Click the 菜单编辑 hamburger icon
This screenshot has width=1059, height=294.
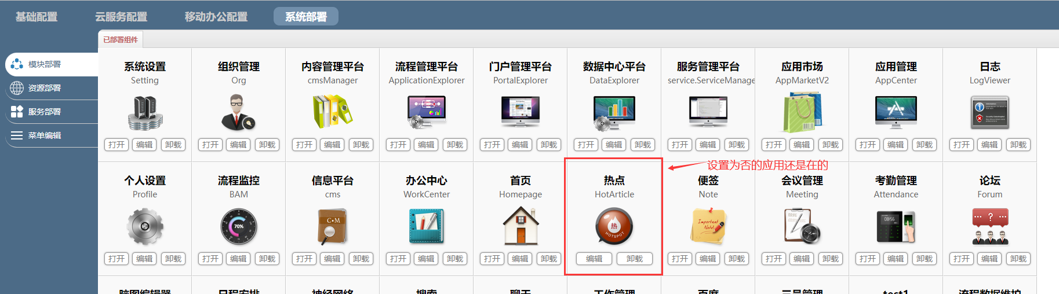[17, 135]
